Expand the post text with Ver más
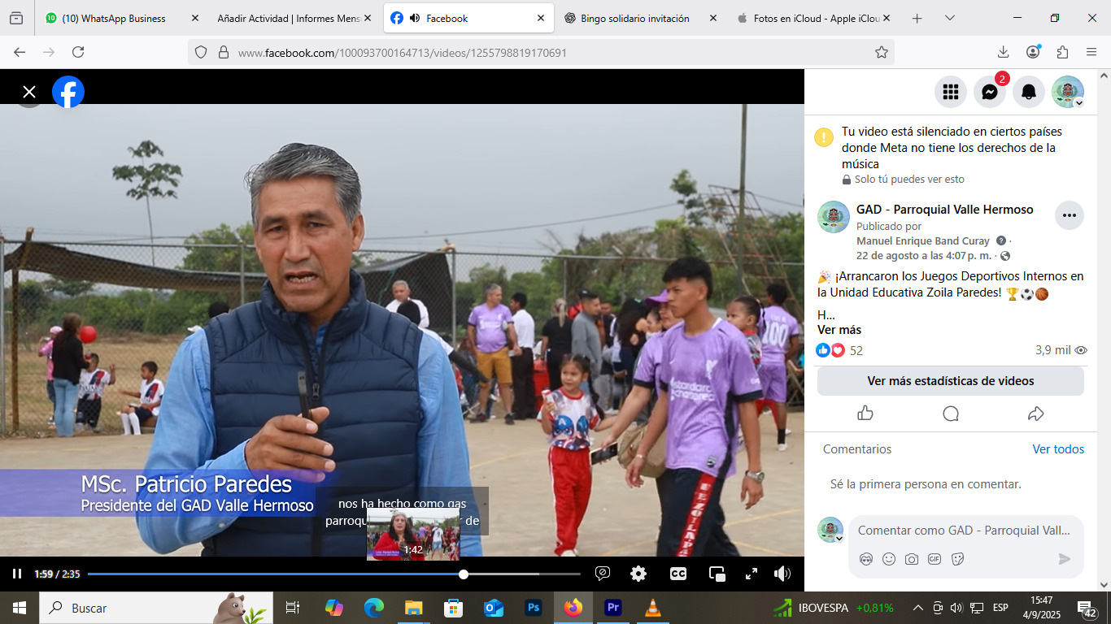 tap(839, 330)
